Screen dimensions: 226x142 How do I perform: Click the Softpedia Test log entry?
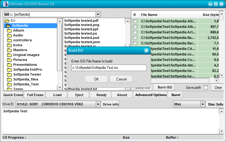pyautogui.click(x=15, y=111)
